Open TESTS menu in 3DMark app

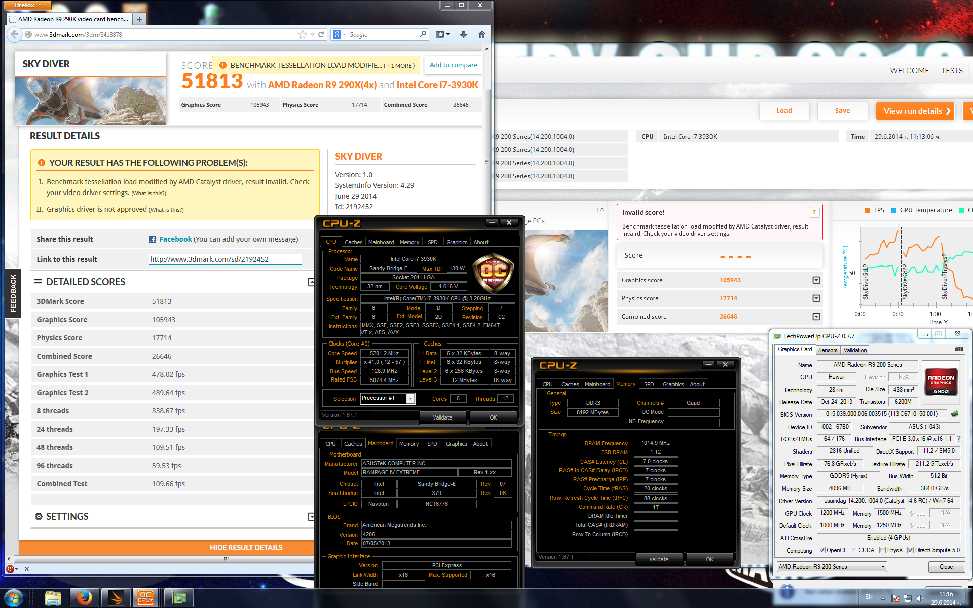[x=952, y=71]
